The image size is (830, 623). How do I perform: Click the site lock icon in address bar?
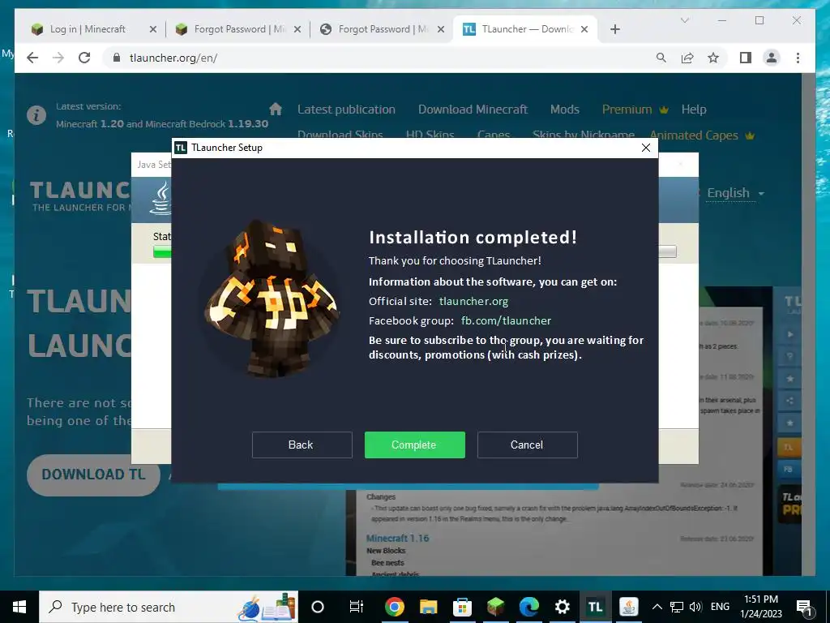116,58
